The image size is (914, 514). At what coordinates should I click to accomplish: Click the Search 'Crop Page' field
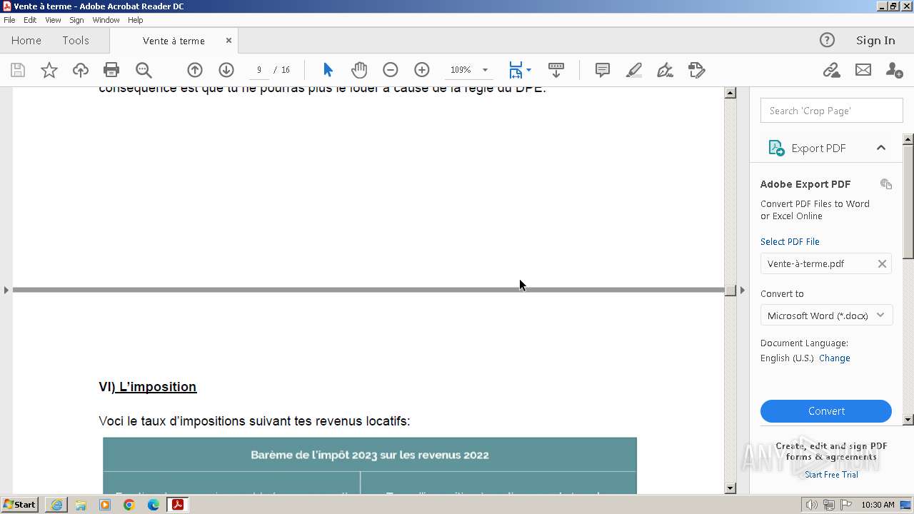832,111
